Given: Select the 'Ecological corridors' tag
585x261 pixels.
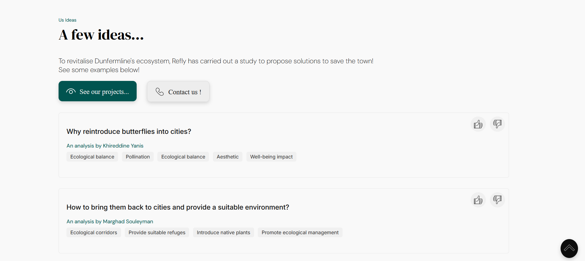Looking at the screenshot, I should pyautogui.click(x=94, y=232).
